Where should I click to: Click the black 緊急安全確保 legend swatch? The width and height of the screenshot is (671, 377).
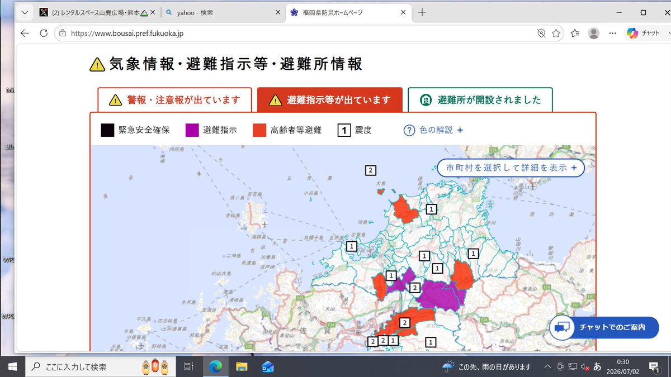107,130
